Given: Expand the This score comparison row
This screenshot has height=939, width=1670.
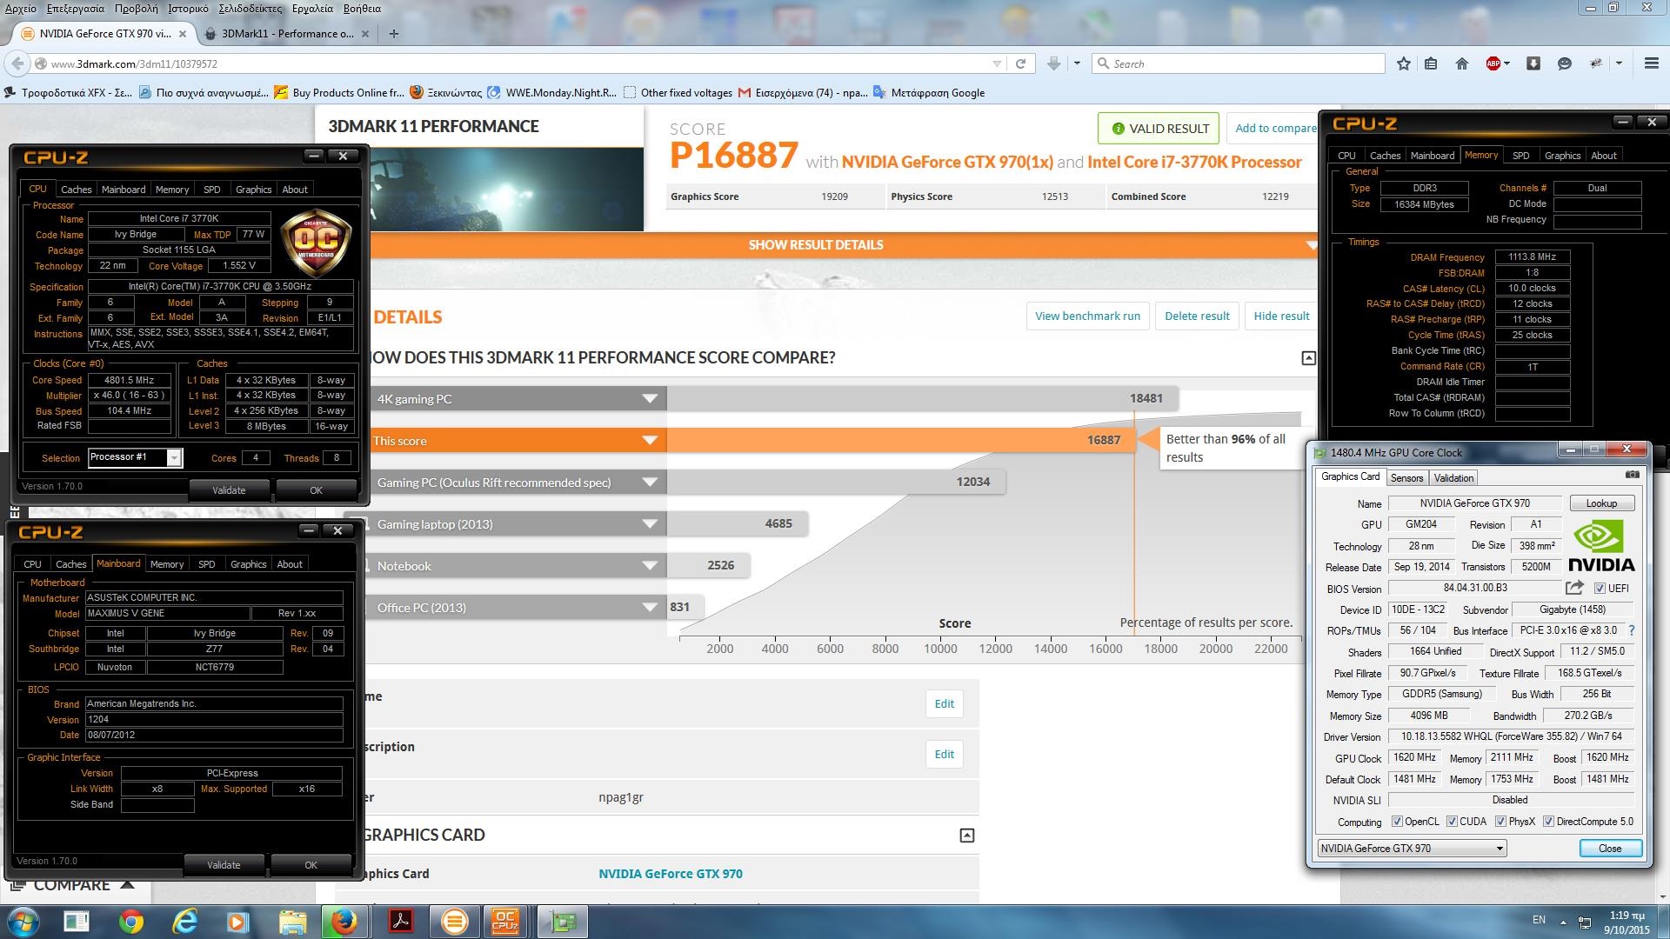Looking at the screenshot, I should (650, 441).
